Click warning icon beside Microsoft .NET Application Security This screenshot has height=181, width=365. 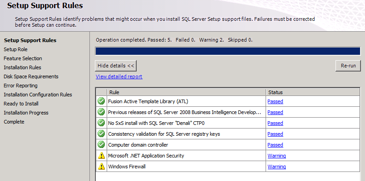(101, 156)
